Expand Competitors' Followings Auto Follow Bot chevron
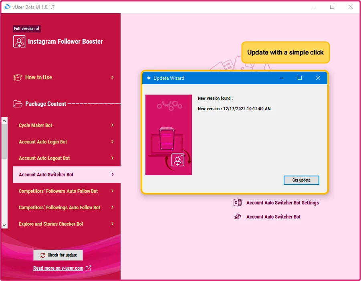The width and height of the screenshot is (361, 281). pos(112,207)
